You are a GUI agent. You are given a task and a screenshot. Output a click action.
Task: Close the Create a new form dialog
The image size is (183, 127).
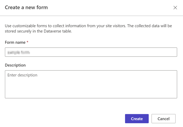click(175, 8)
